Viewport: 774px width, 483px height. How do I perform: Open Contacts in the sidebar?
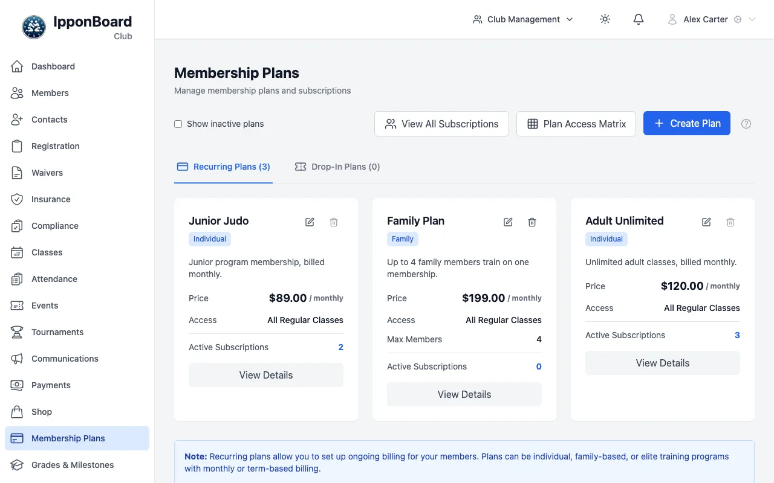(x=77, y=120)
